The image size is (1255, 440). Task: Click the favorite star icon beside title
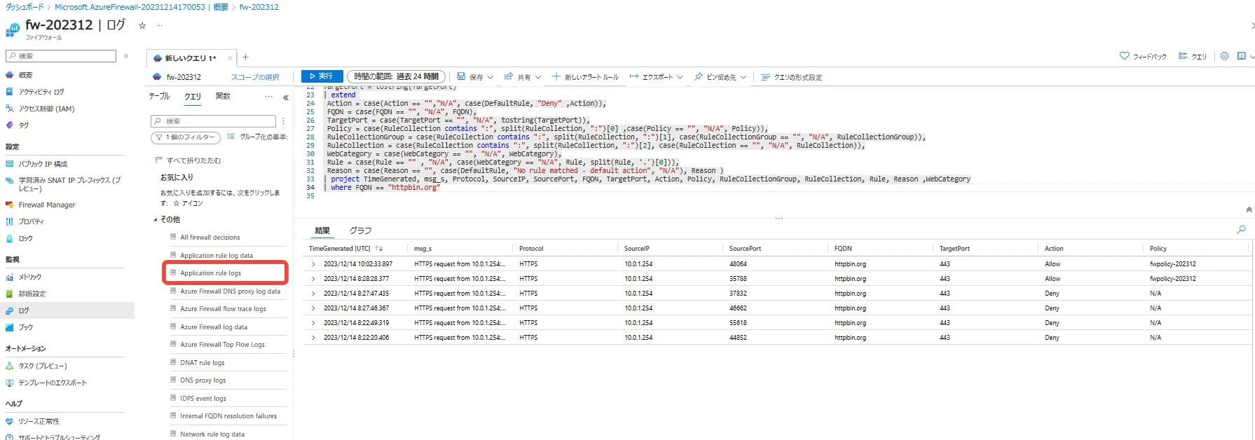pos(142,25)
